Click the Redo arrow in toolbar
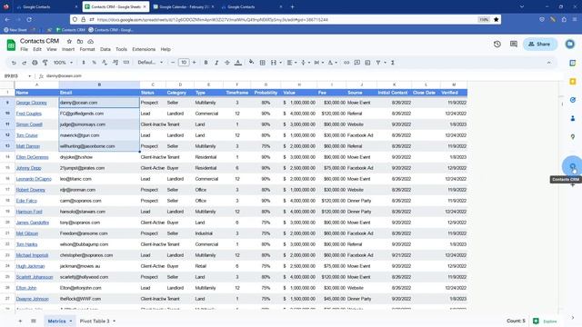 [x=25, y=63]
